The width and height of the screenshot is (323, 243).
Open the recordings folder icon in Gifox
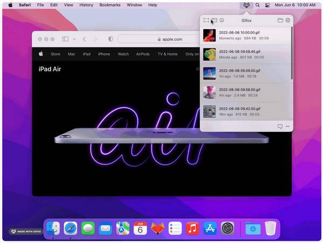(280, 20)
